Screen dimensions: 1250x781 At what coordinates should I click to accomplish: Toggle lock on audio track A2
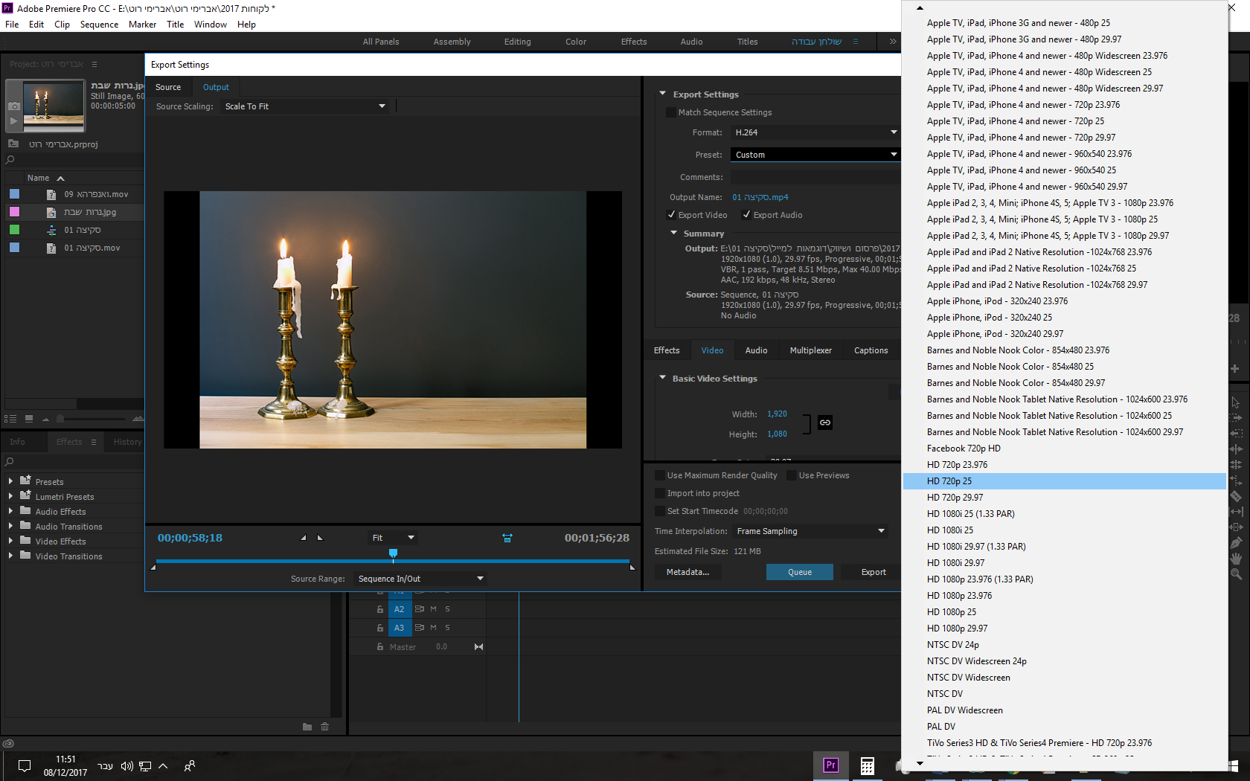(379, 609)
